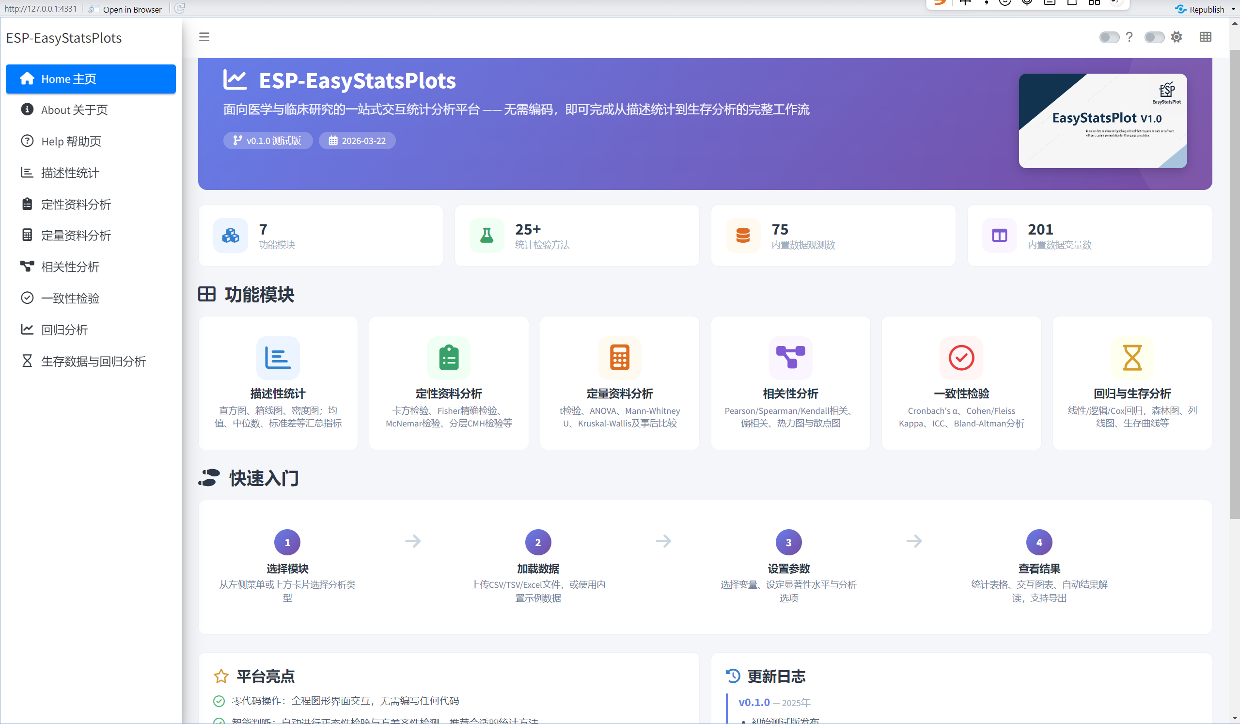Click the question mark help icon
This screenshot has width=1240, height=724.
1130,37
